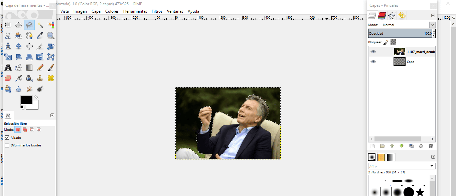Expand the brush filtro dropdown
Screen dimensions: 456x196
click(433, 166)
